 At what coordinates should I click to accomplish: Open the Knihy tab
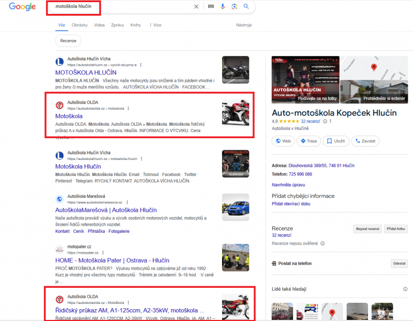[136, 25]
